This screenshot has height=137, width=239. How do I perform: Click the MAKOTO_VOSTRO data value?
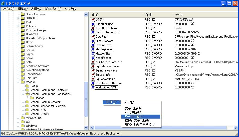click(x=187, y=79)
